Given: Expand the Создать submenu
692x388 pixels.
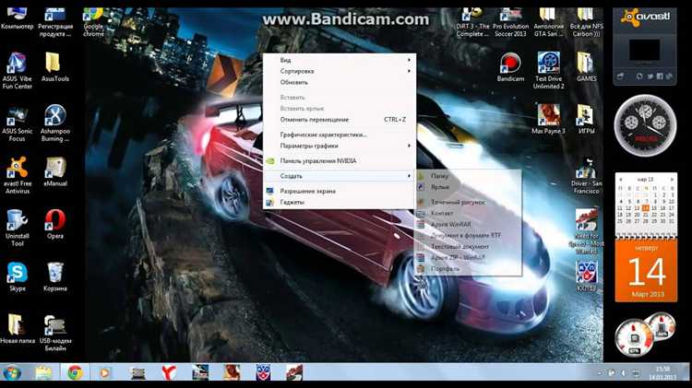Looking at the screenshot, I should coord(340,176).
